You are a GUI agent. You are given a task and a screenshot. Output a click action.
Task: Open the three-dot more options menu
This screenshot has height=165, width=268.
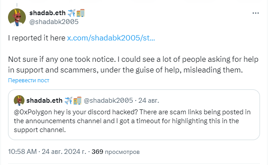pos(256,13)
